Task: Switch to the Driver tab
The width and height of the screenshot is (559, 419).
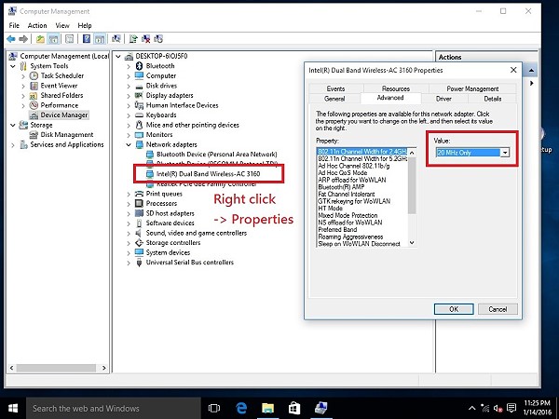Action: pos(443,98)
